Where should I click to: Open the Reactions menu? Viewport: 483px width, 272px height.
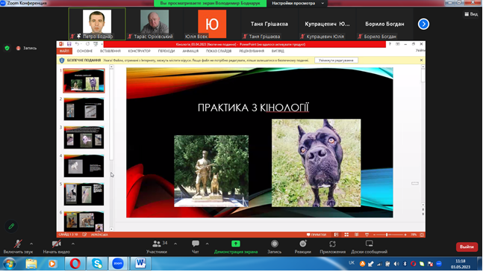pos(302,247)
